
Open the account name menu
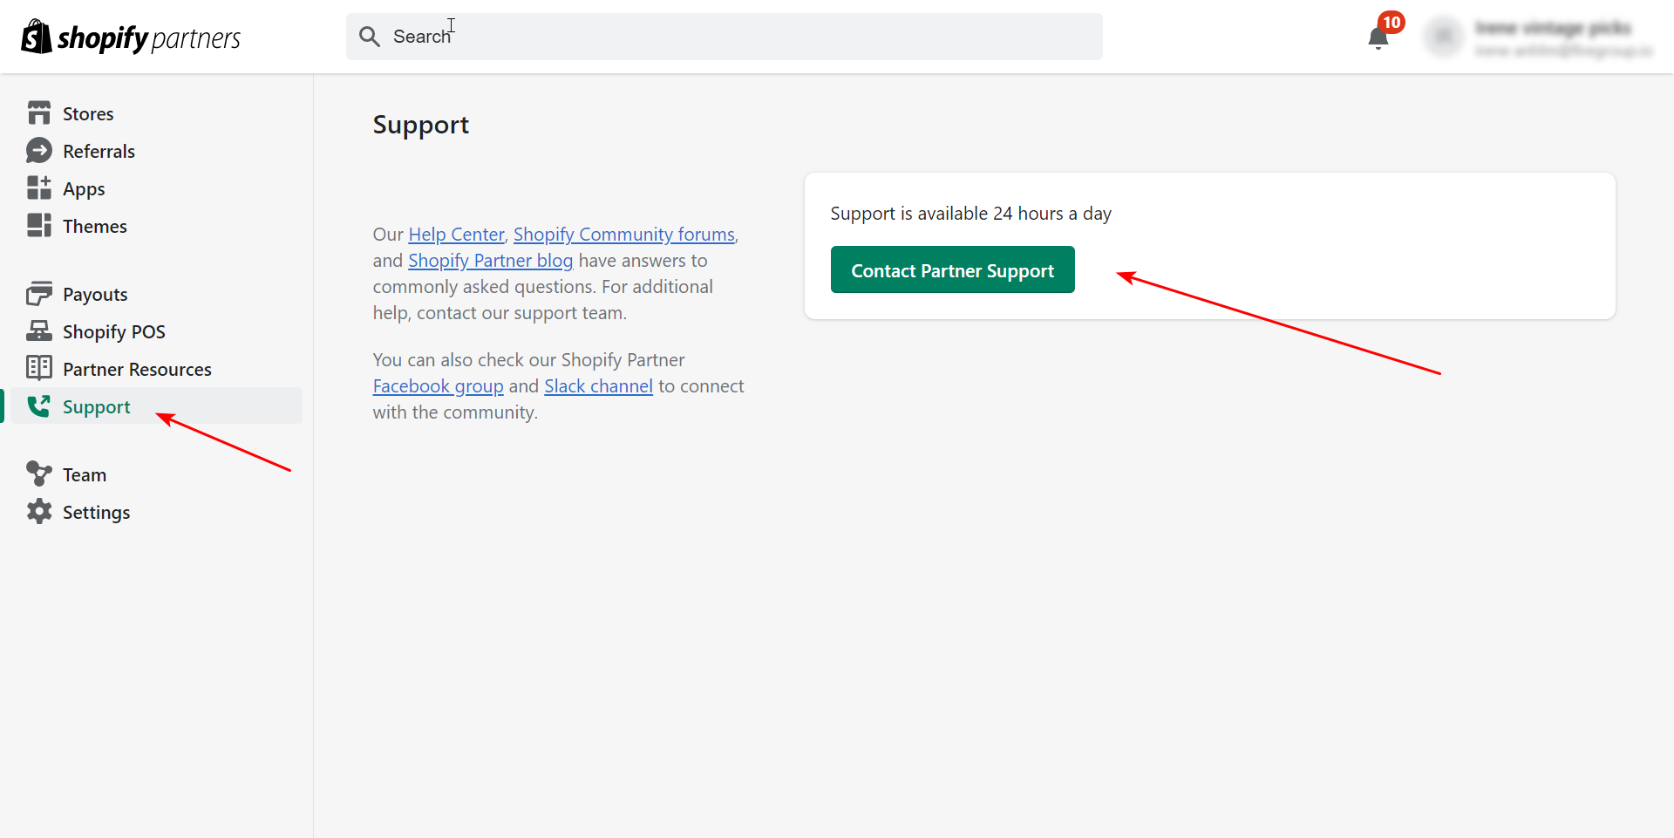tap(1563, 38)
